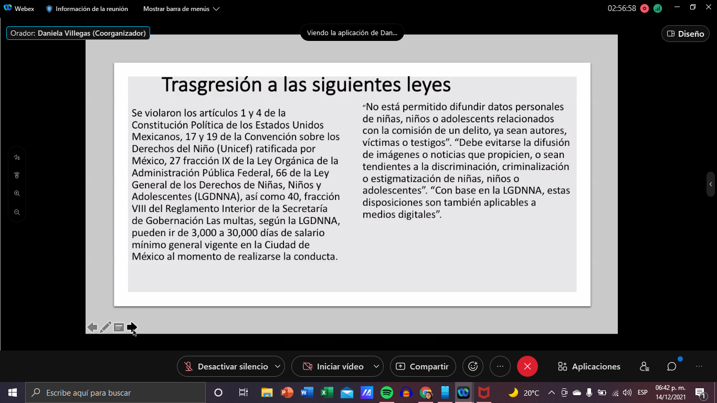Open the Aplicaciones button
The image size is (717, 403).
[589, 366]
